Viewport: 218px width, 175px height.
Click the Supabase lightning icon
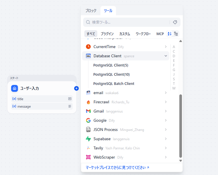click(x=88, y=139)
